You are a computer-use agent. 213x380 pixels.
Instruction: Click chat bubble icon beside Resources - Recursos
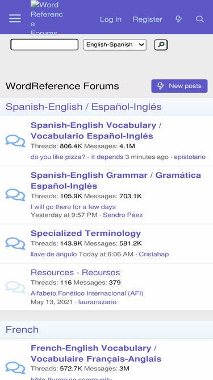tap(15, 287)
